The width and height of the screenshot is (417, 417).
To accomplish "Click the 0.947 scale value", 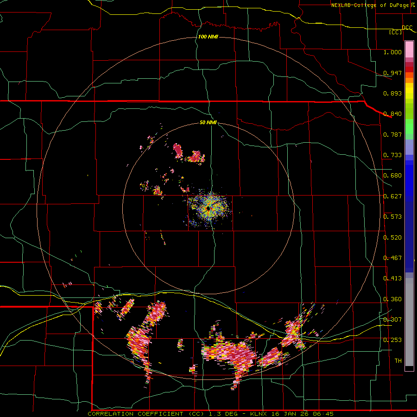I will point(392,73).
